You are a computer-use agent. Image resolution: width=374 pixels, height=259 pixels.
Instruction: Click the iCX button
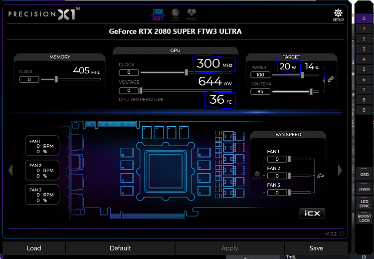312,213
